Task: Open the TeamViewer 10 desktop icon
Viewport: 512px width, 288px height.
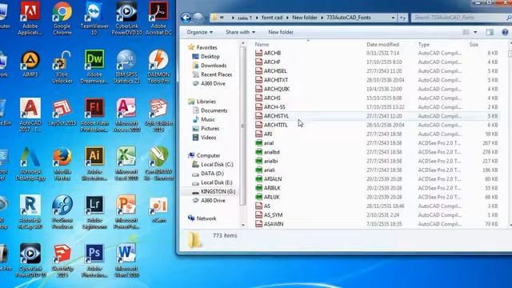Action: (x=94, y=18)
